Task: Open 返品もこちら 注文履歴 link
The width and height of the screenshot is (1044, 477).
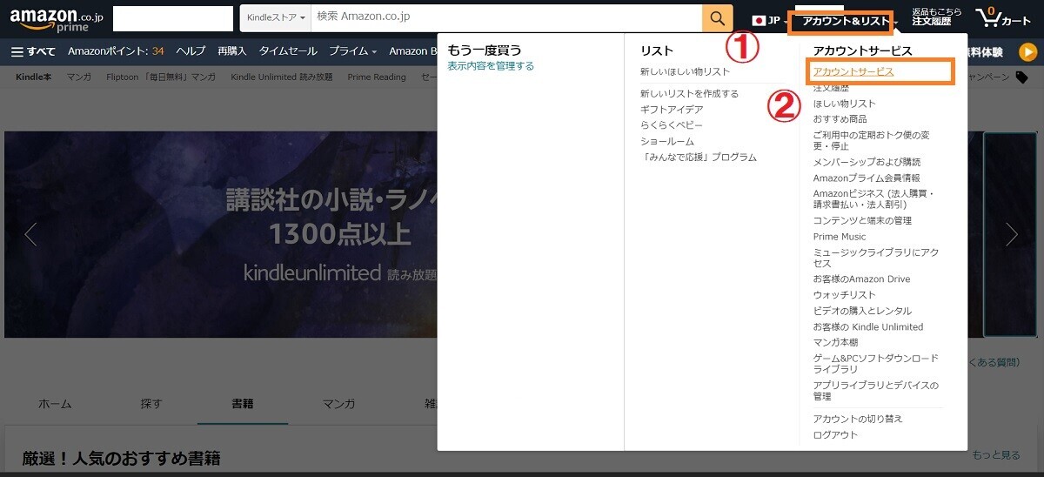Action: [x=937, y=16]
